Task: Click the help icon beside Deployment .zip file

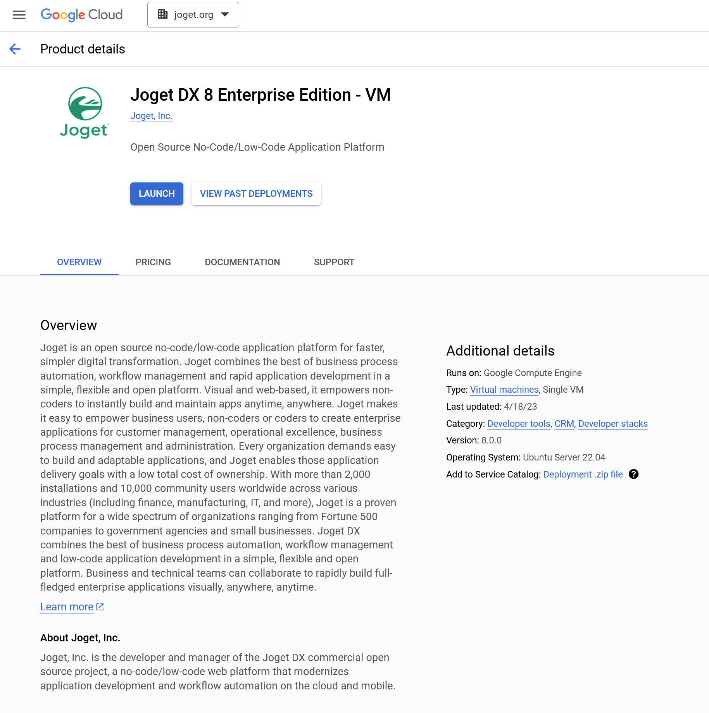Action: coord(633,474)
